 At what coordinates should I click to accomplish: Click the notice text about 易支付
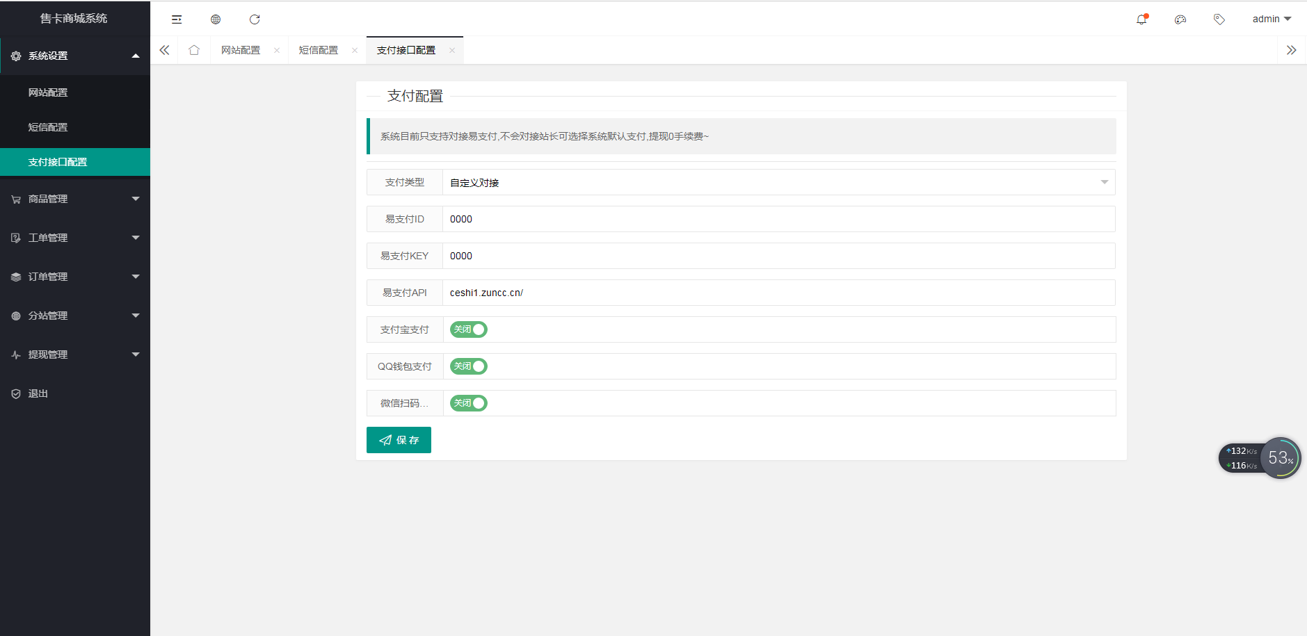[544, 136]
